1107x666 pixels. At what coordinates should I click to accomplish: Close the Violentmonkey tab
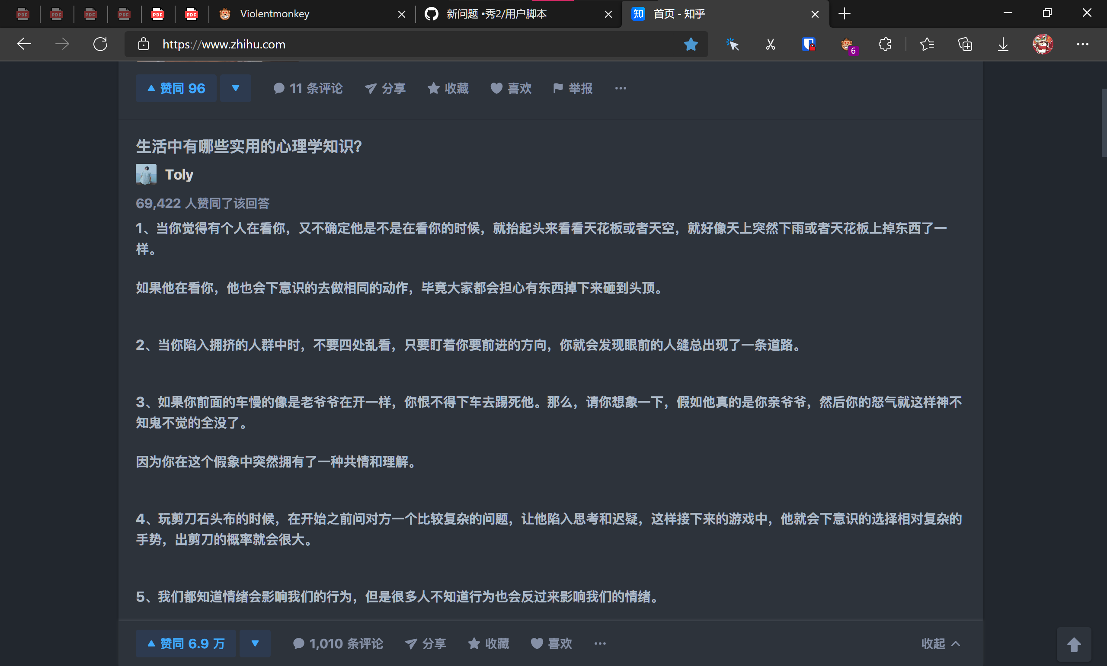(x=402, y=14)
